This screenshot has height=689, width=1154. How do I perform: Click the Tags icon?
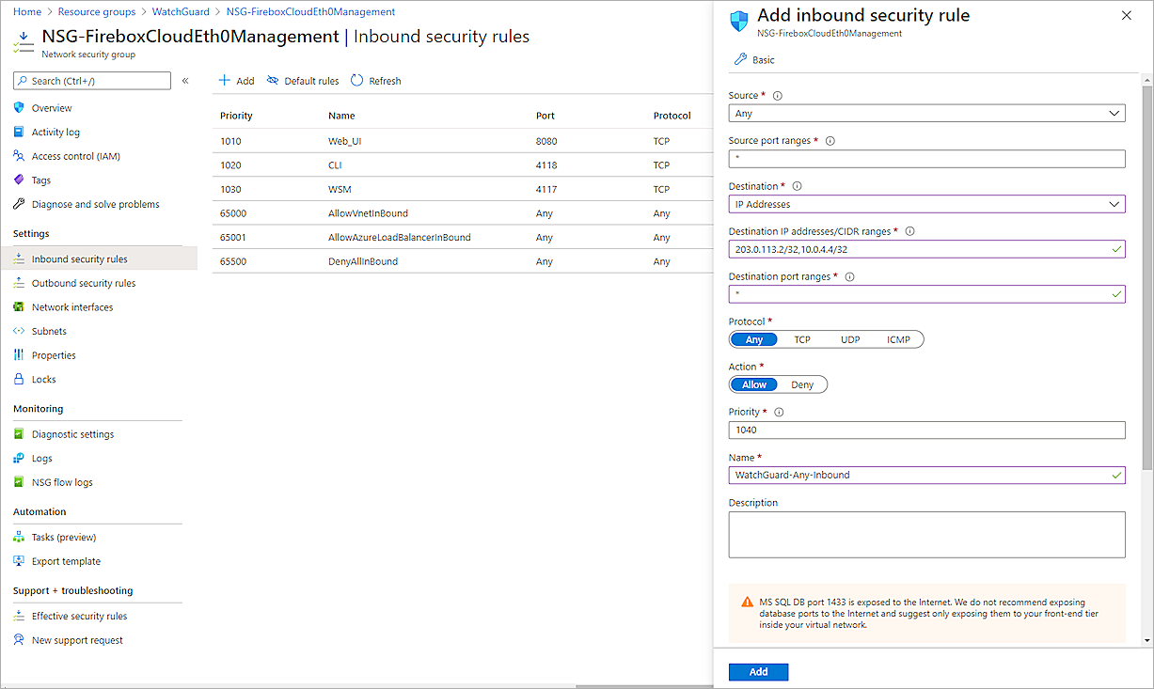(20, 180)
